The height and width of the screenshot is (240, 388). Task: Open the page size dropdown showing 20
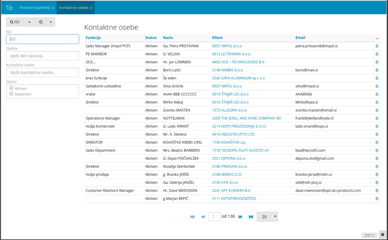click(267, 217)
